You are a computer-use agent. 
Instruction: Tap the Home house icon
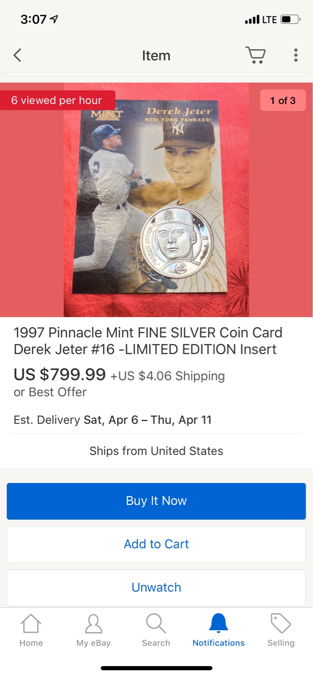pyautogui.click(x=31, y=624)
